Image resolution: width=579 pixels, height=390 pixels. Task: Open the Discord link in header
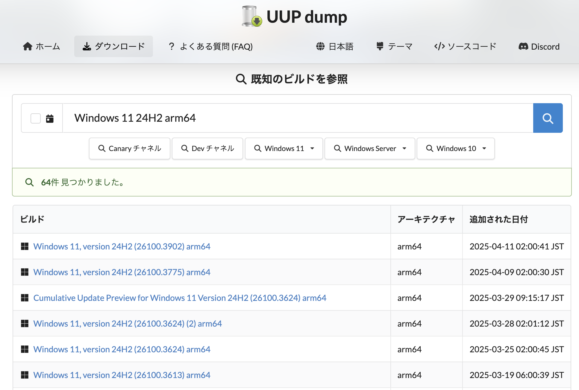click(x=539, y=46)
